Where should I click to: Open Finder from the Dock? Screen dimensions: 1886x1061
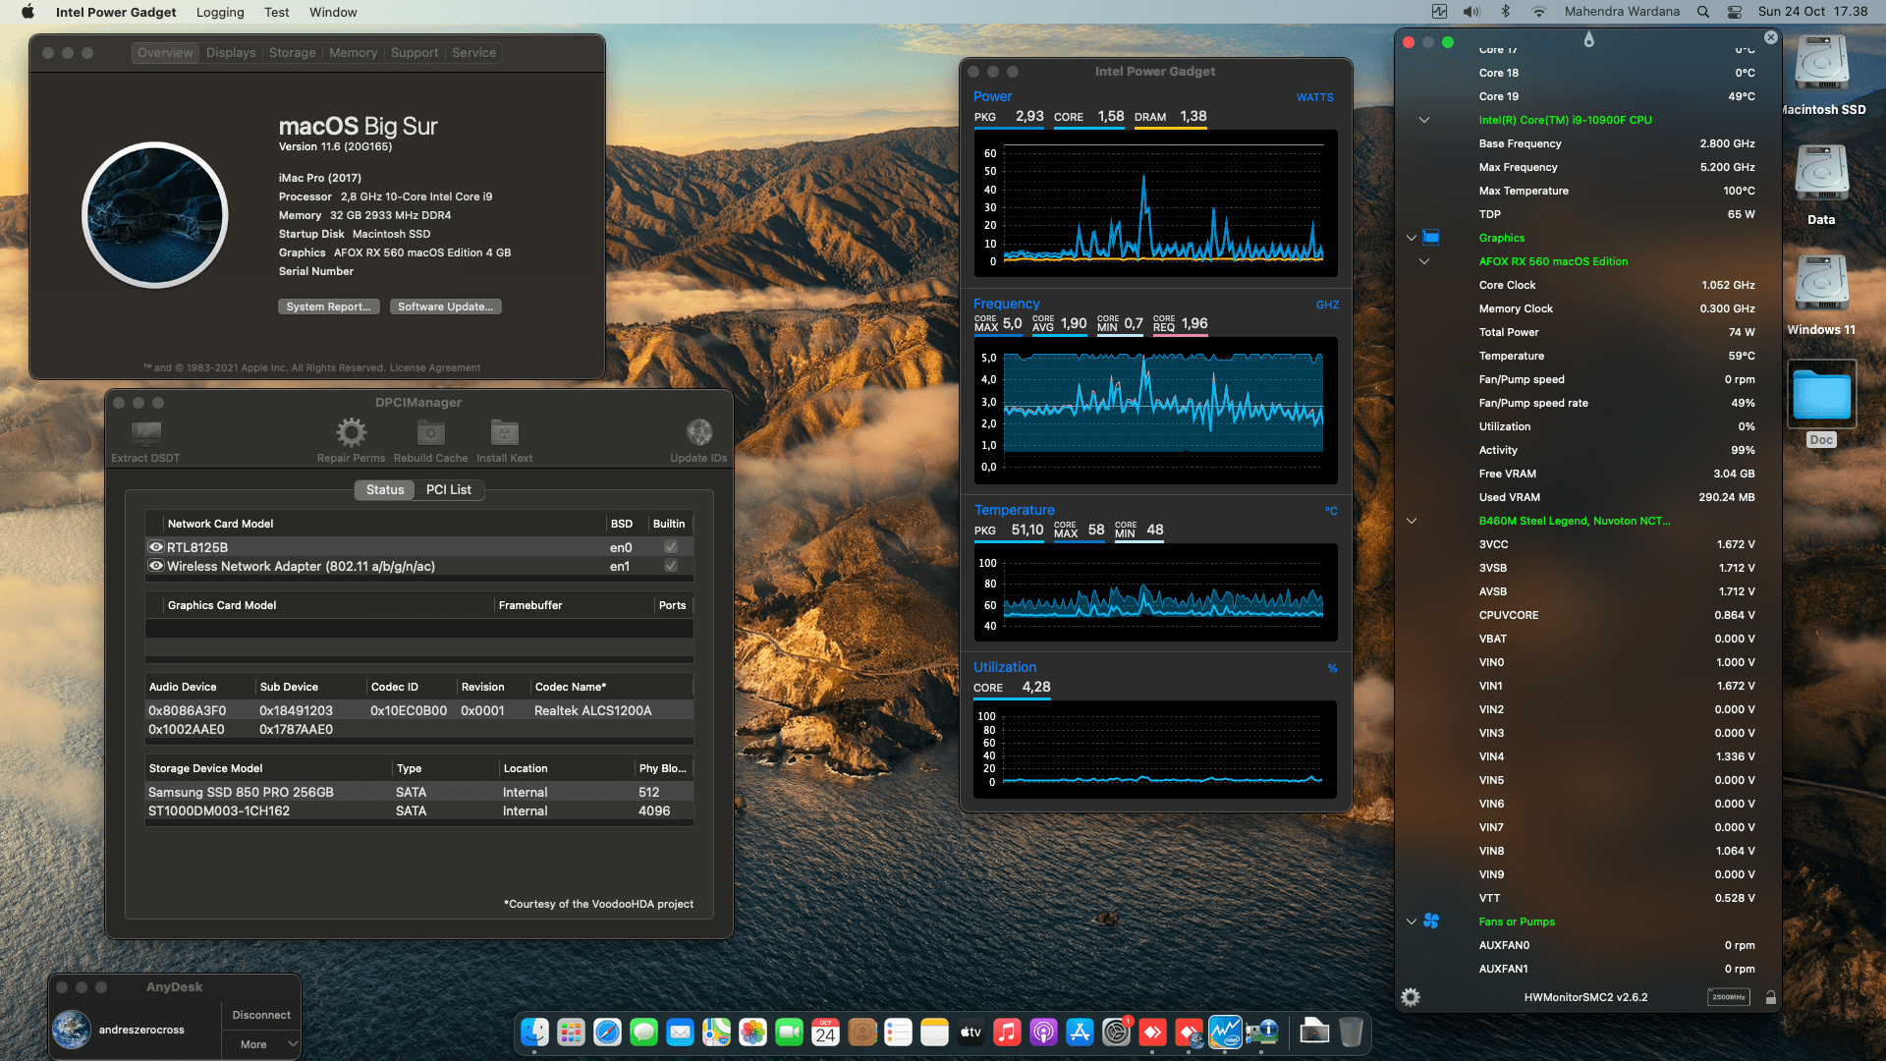click(x=534, y=1033)
